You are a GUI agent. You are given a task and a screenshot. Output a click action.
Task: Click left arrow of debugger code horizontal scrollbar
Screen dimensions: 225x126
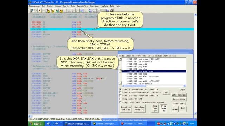[123, 86]
